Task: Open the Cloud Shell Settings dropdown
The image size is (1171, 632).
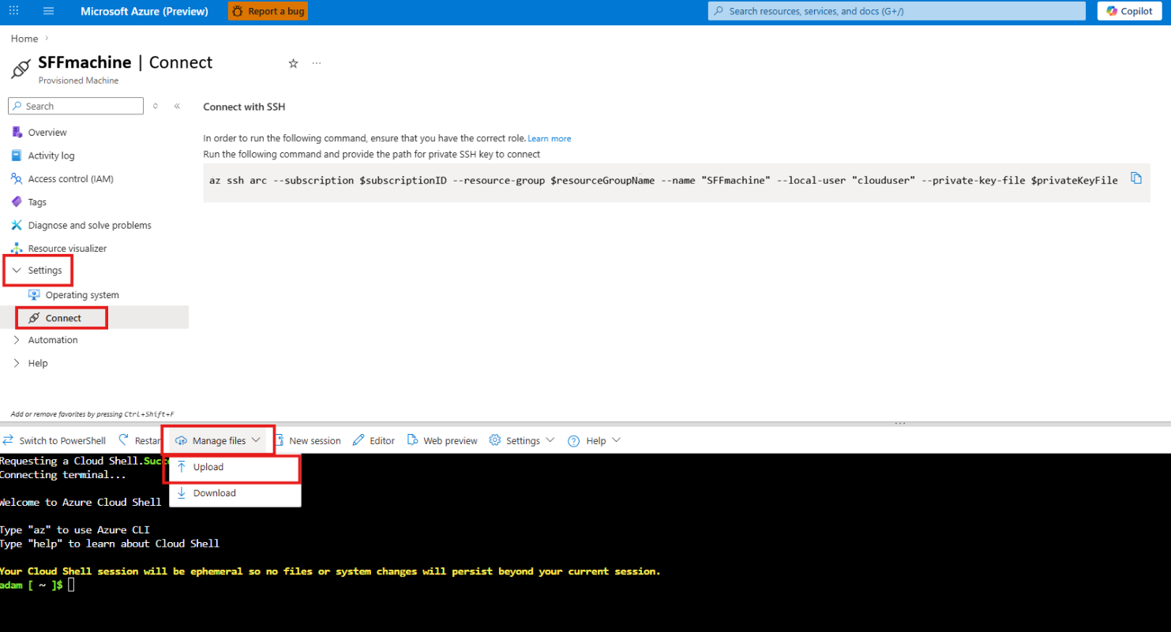Action: (522, 440)
